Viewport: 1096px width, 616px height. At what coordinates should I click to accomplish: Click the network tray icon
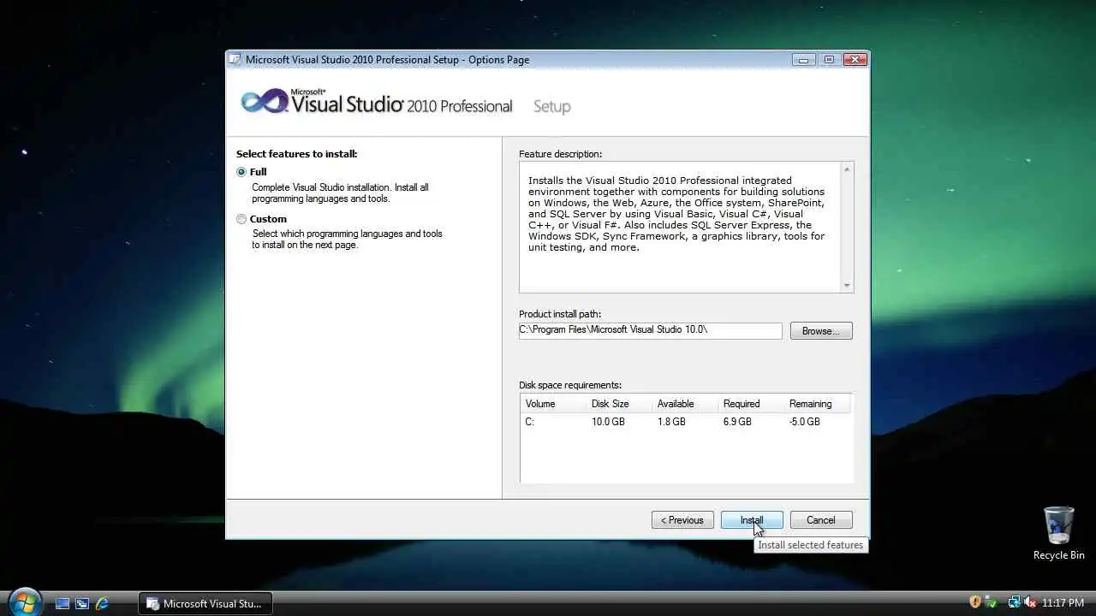pos(1014,602)
